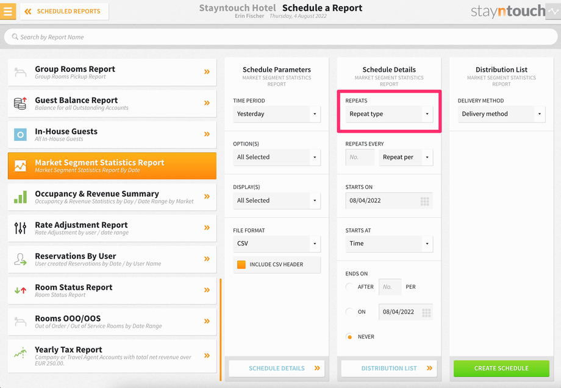The image size is (561, 388).
Task: Open the Starts At Time dropdown
Action: [389, 244]
